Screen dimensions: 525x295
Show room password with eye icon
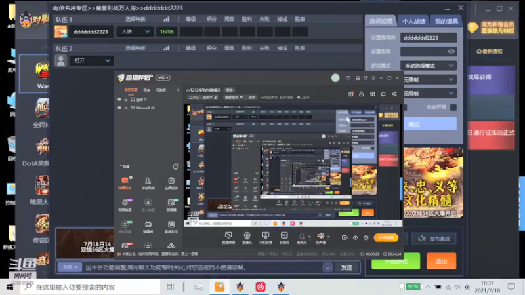tap(451, 52)
